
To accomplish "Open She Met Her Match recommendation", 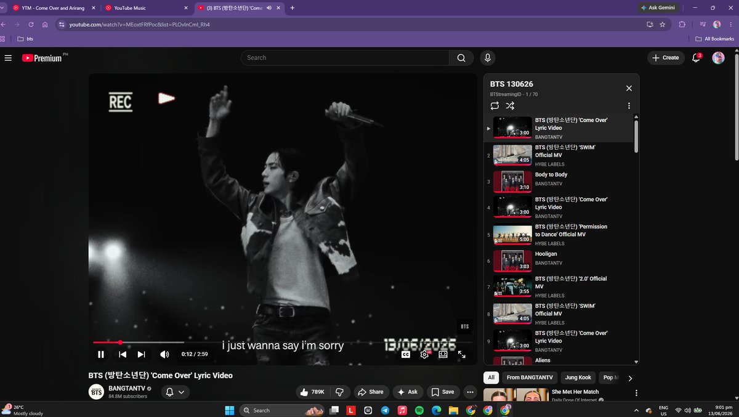I will point(575,392).
